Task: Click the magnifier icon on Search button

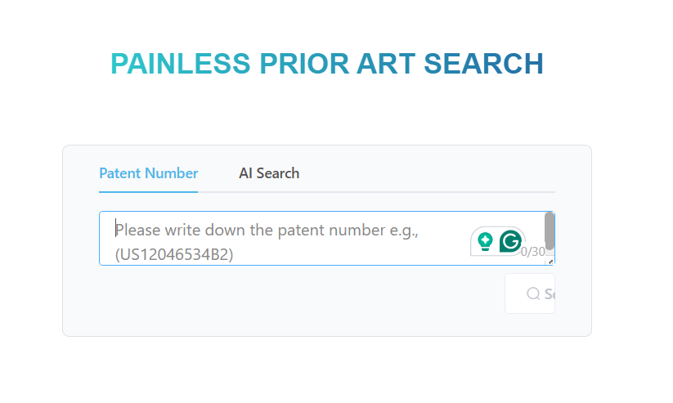Action: (x=533, y=293)
